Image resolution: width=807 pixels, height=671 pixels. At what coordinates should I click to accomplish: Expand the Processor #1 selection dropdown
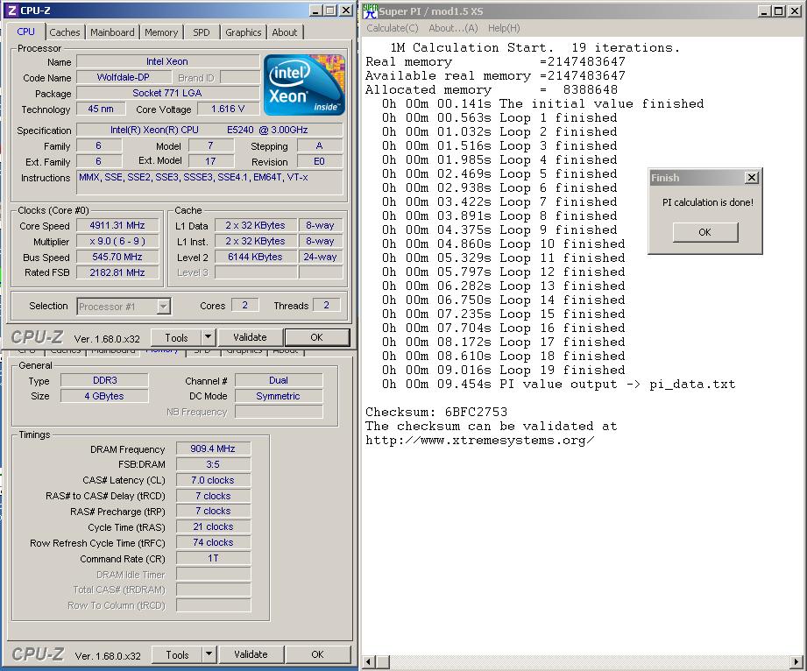(x=163, y=307)
